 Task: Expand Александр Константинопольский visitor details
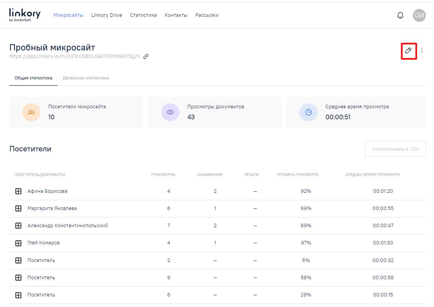pos(18,226)
